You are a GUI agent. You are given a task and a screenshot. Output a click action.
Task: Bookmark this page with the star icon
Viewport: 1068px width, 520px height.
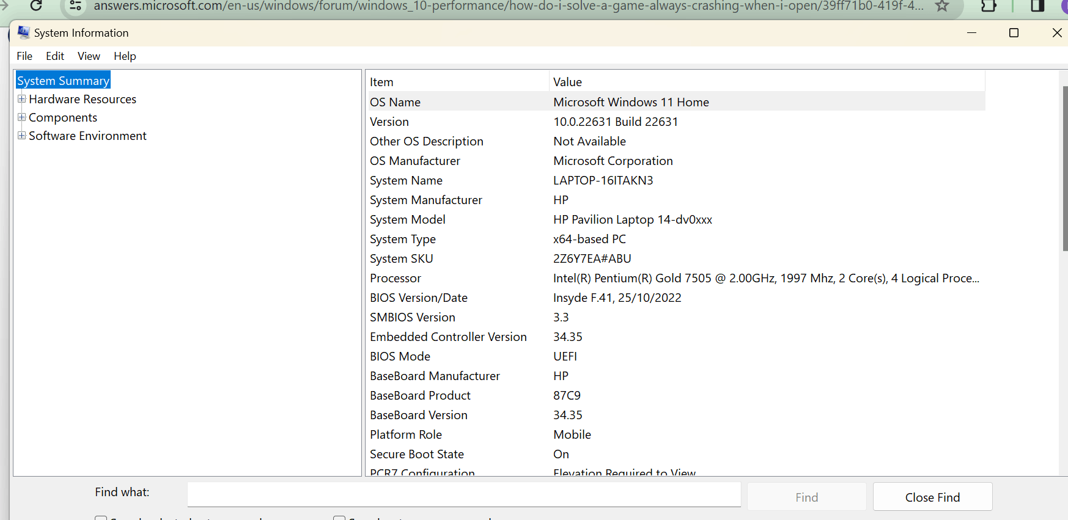pos(942,5)
